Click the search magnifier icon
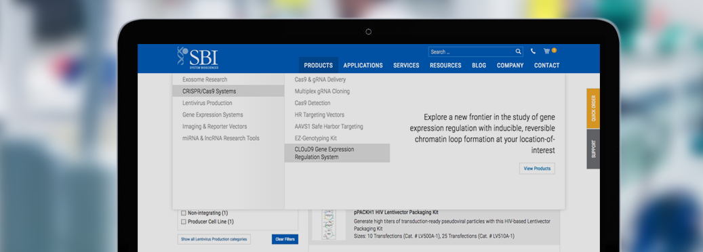This screenshot has width=703, height=252. pos(519,51)
